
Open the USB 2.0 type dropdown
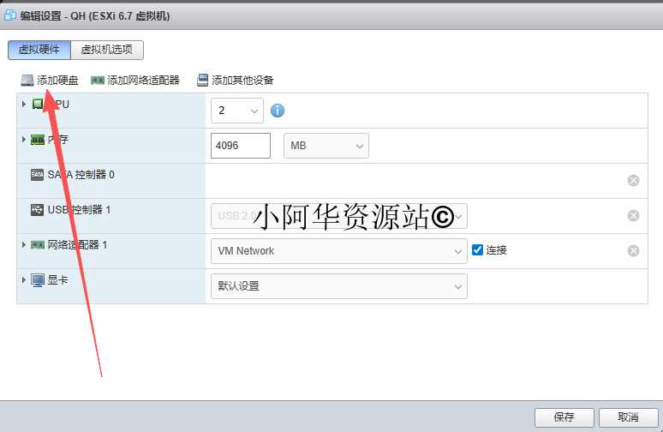click(x=339, y=216)
